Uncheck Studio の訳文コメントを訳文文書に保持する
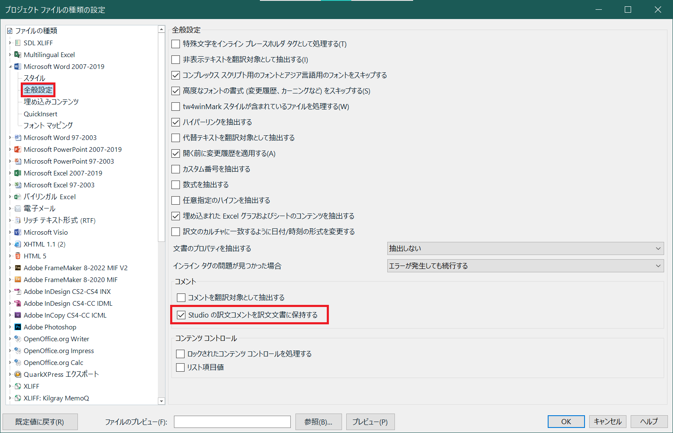 coord(181,315)
